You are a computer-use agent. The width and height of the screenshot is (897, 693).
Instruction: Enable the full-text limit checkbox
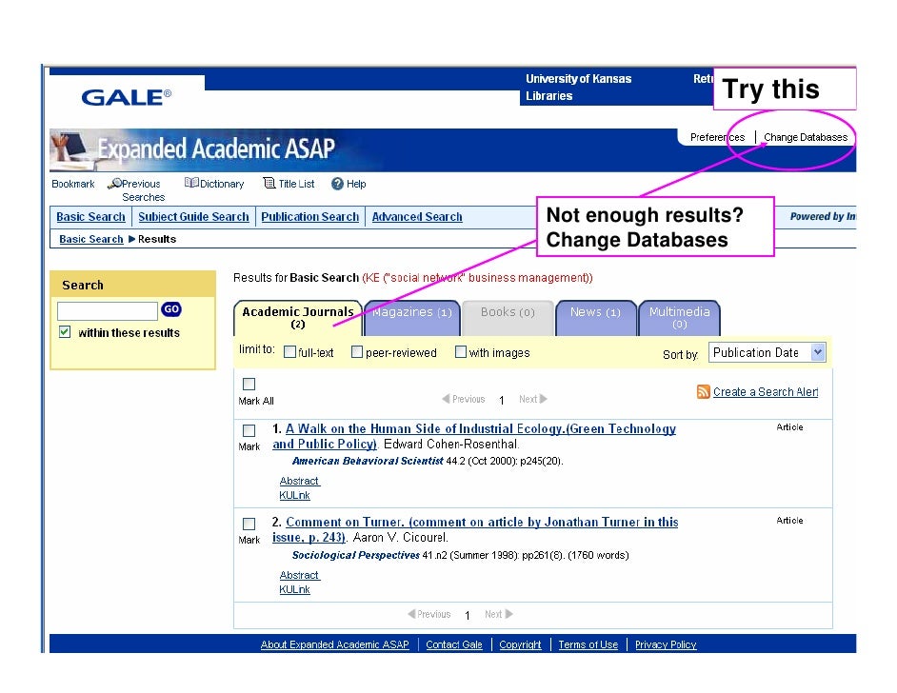(x=290, y=352)
